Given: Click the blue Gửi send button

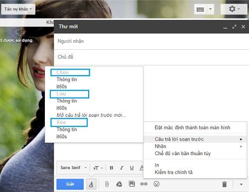Looking at the screenshot, I should coord(70,184).
